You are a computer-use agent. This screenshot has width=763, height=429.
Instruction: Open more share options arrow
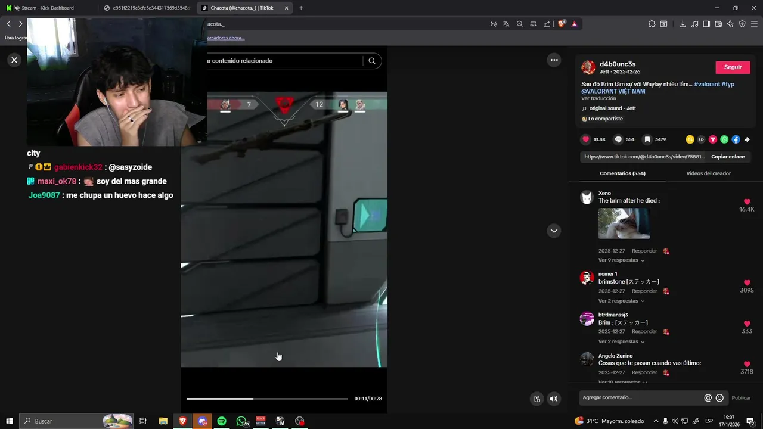point(747,139)
